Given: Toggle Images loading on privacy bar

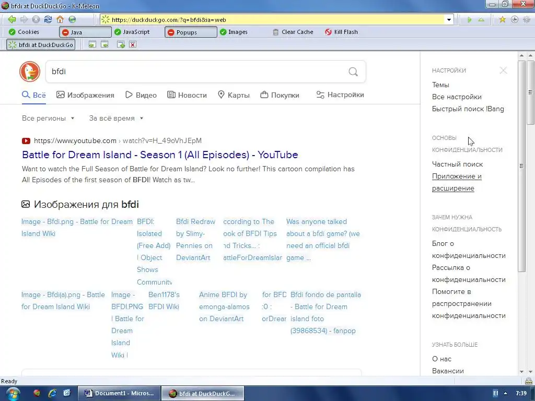Looking at the screenshot, I should pos(234,32).
